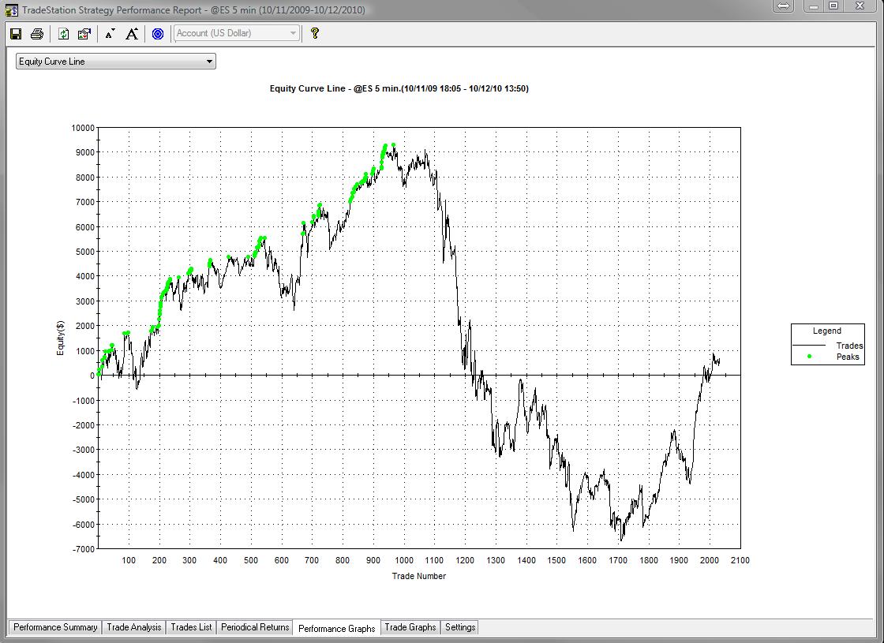The height and width of the screenshot is (643, 884).
Task: Increase the report font size
Action: coord(131,34)
